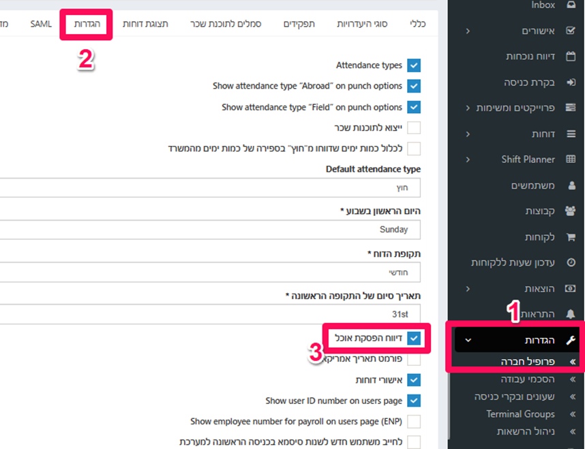Check the לכלול כמות ימים שדווחו checkbox

[x=414, y=149]
